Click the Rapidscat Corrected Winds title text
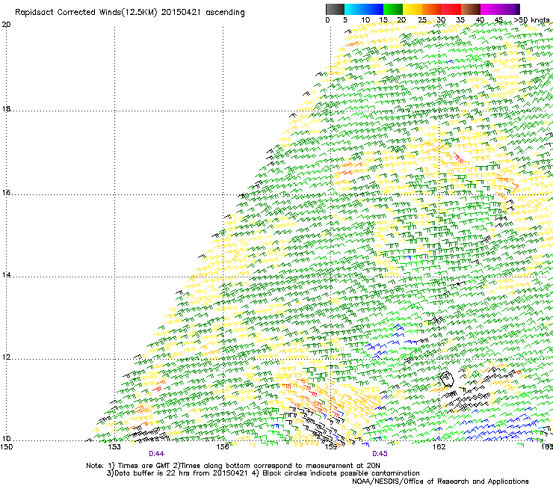 click(130, 13)
